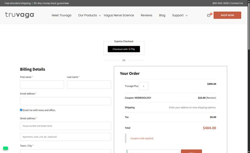The image size is (250, 153).
Task: Checkout with Google Pay
Action: (124, 49)
